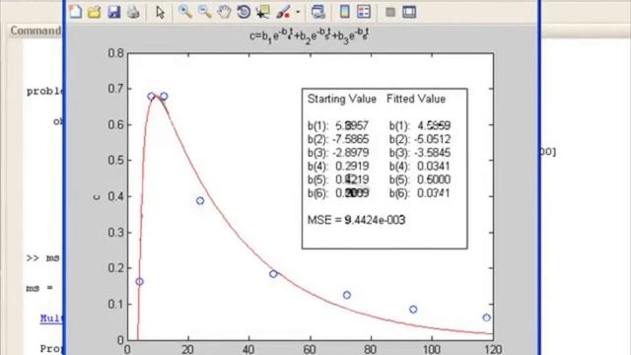The image size is (631, 355).
Task: Click fitted value b(2): -5.0512
Action: pos(420,139)
